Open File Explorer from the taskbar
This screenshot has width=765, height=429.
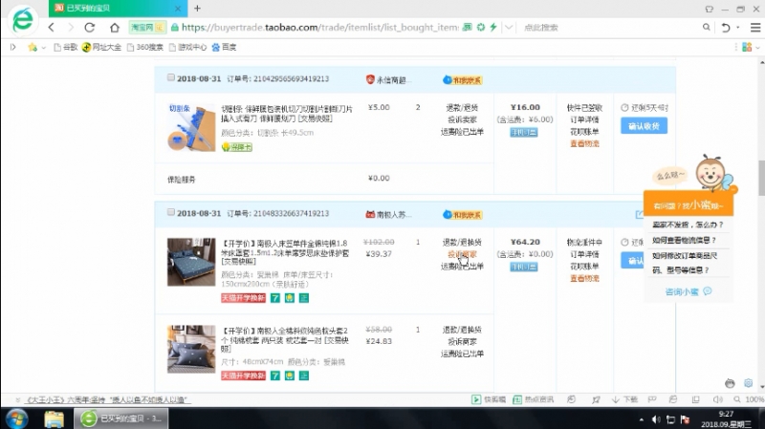tap(54, 418)
